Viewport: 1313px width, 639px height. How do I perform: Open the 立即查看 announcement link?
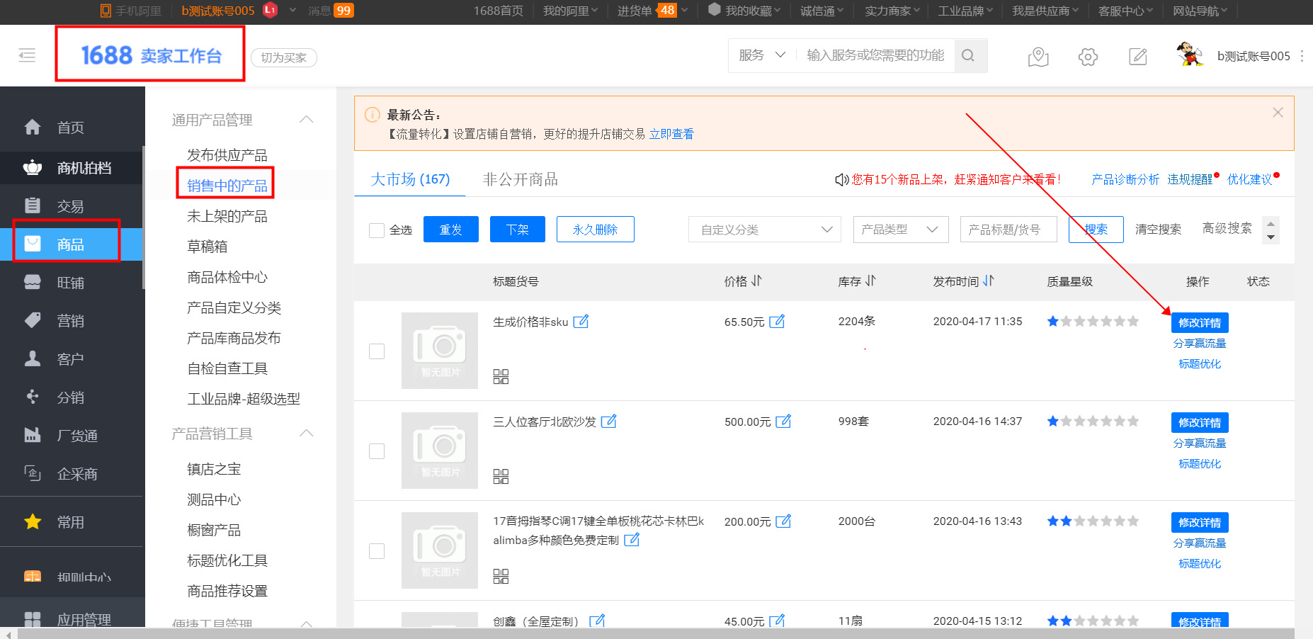click(x=671, y=133)
